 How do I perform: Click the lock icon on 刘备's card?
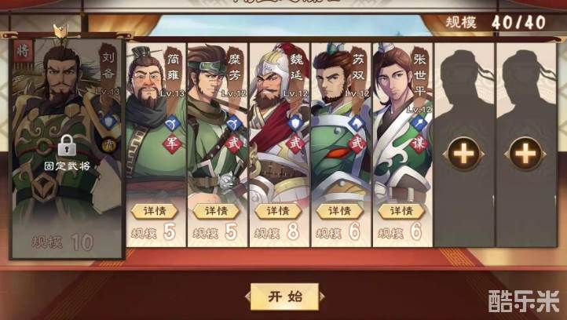click(x=67, y=146)
